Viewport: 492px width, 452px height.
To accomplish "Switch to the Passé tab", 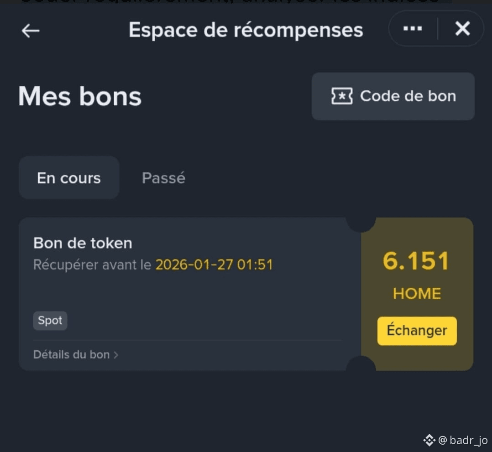I will (x=163, y=178).
